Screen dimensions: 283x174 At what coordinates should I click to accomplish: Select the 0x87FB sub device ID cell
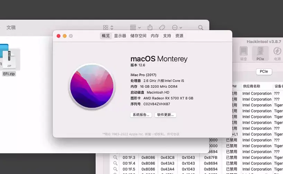click(x=211, y=158)
